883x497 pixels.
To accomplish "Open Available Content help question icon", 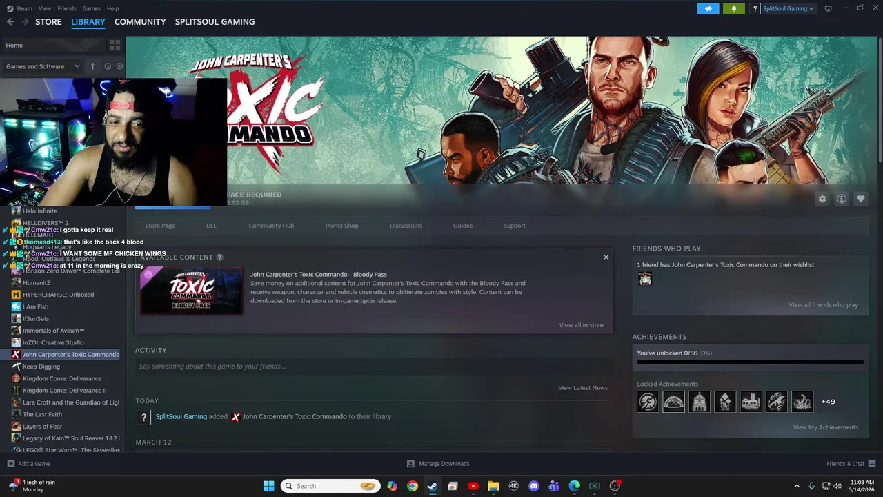I will tap(219, 257).
